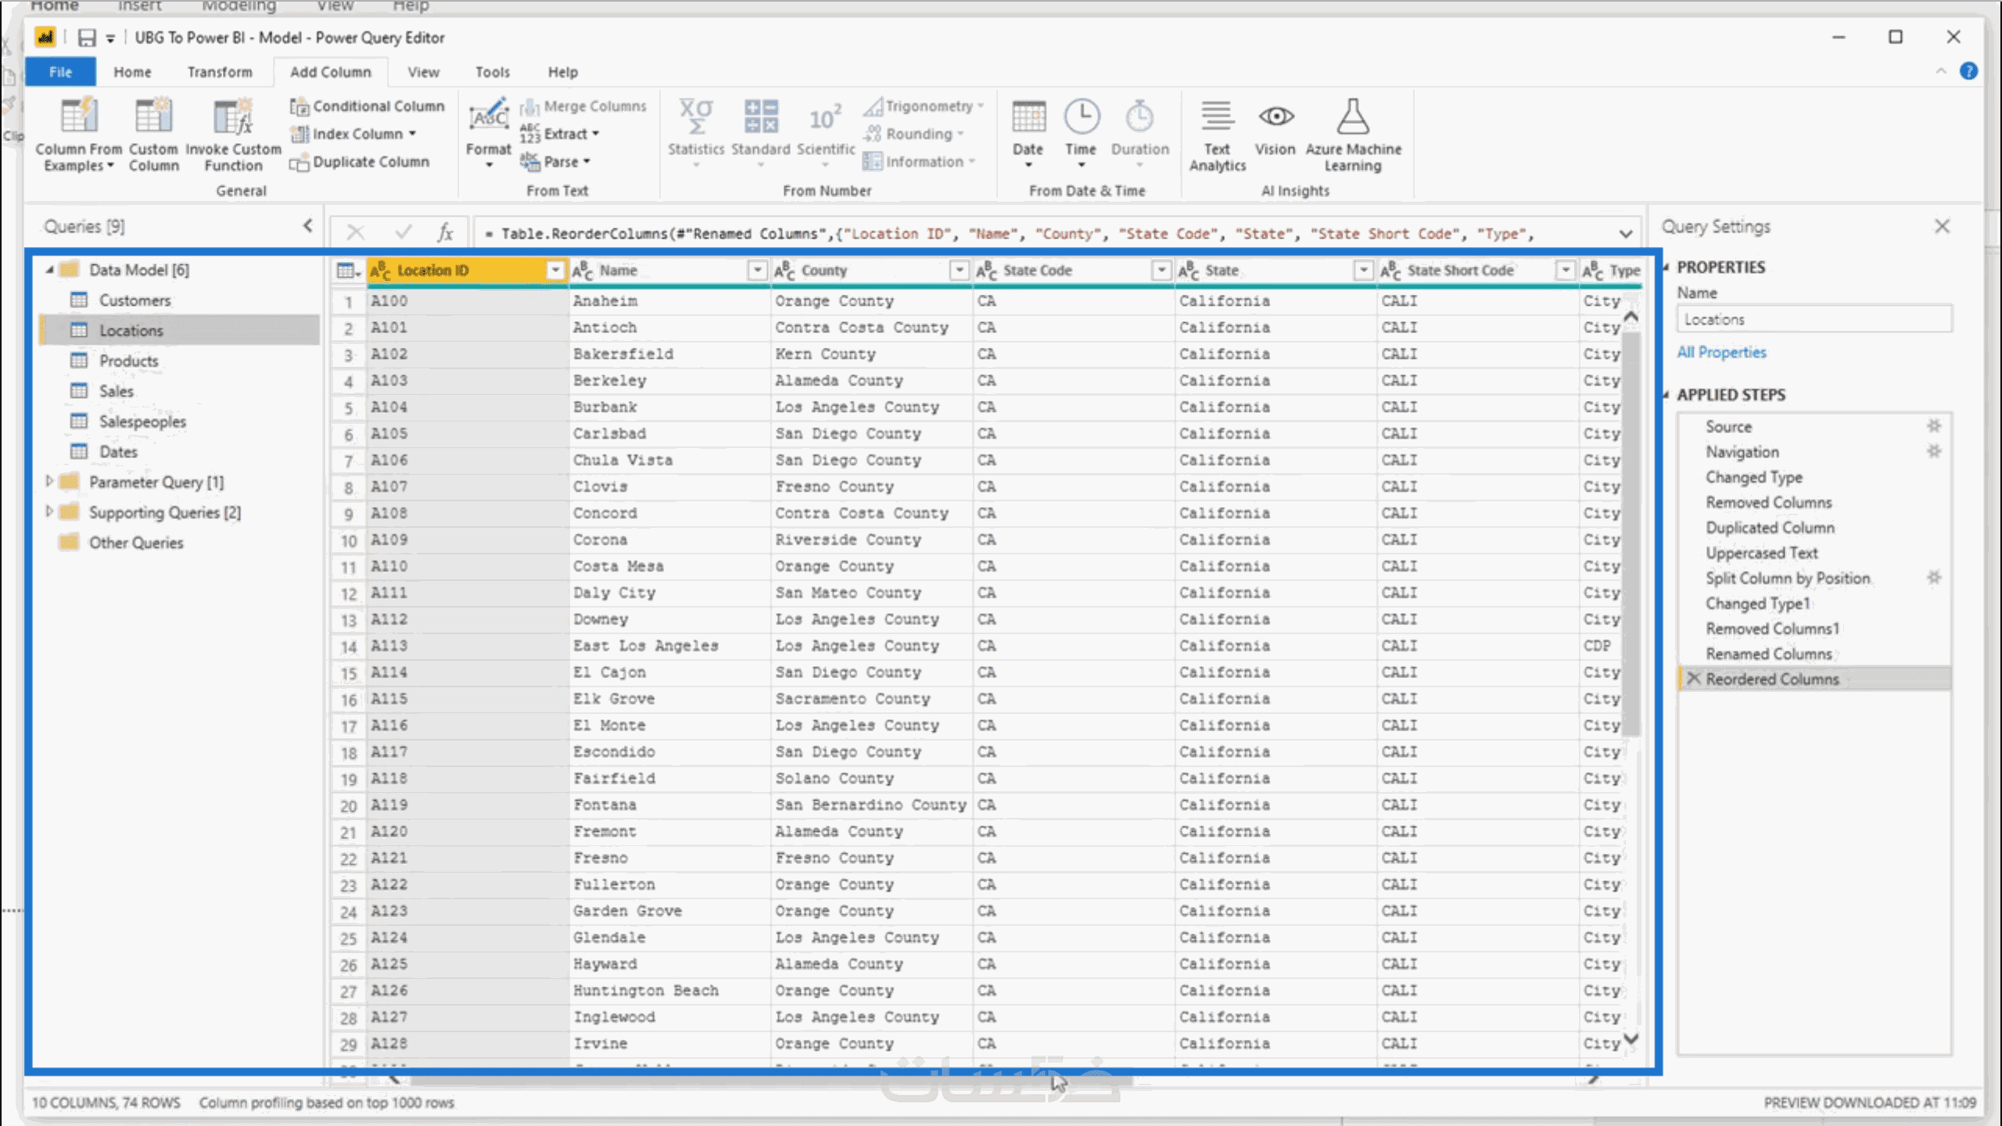Click the Format text icon
This screenshot has width=2002, height=1126.
pos(488,117)
